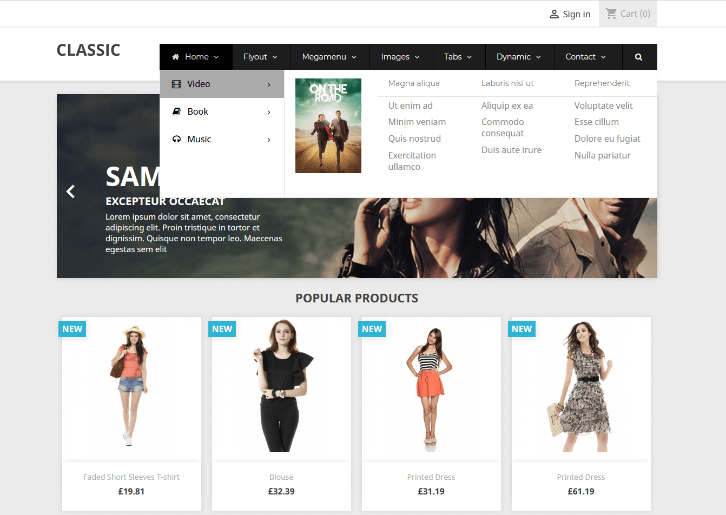Open the Aliquip ex ea link
Image resolution: width=726 pixels, height=515 pixels.
(507, 105)
